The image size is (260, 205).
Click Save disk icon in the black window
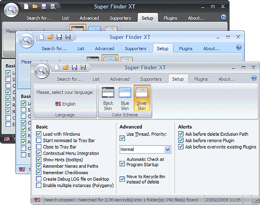(44, 7)
